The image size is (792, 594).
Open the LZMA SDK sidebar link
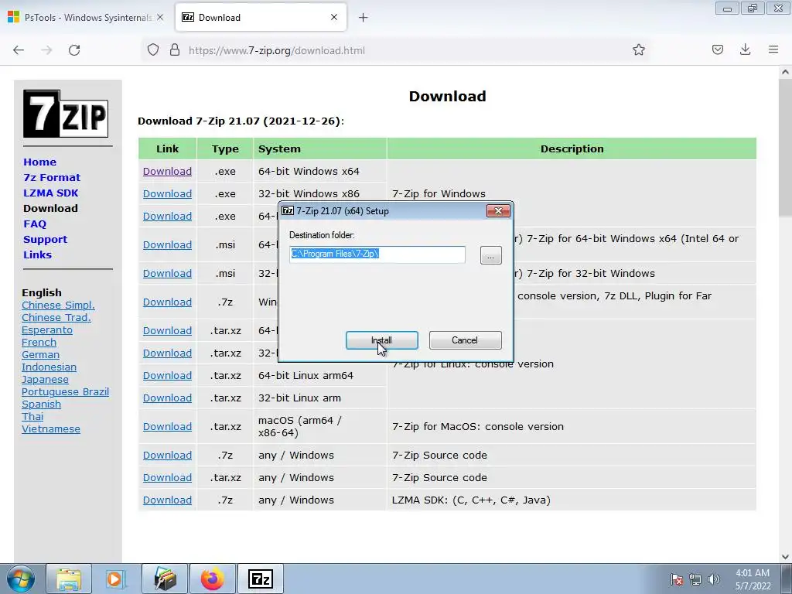[x=51, y=193]
